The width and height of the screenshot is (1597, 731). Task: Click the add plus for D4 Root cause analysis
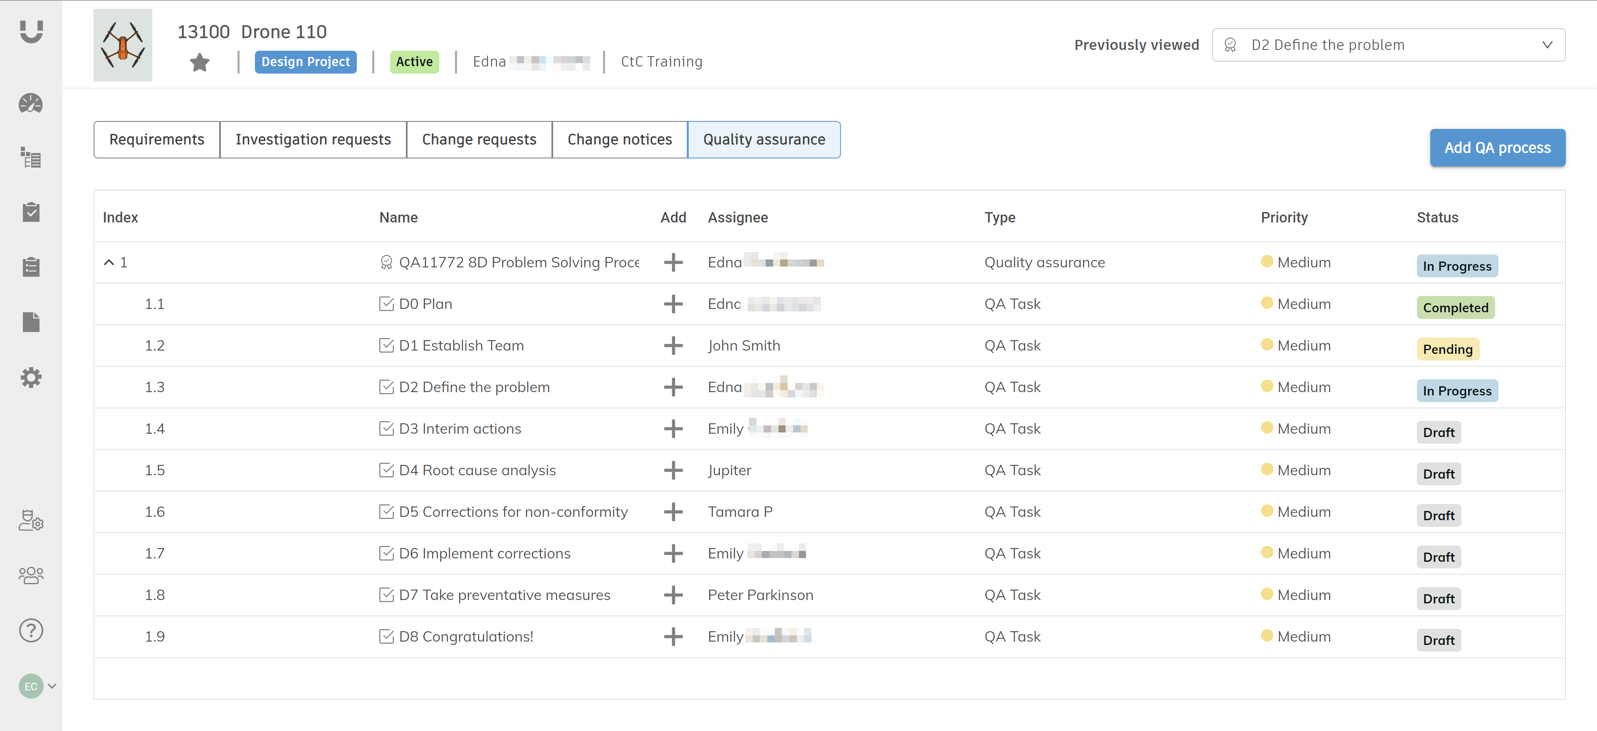(672, 470)
